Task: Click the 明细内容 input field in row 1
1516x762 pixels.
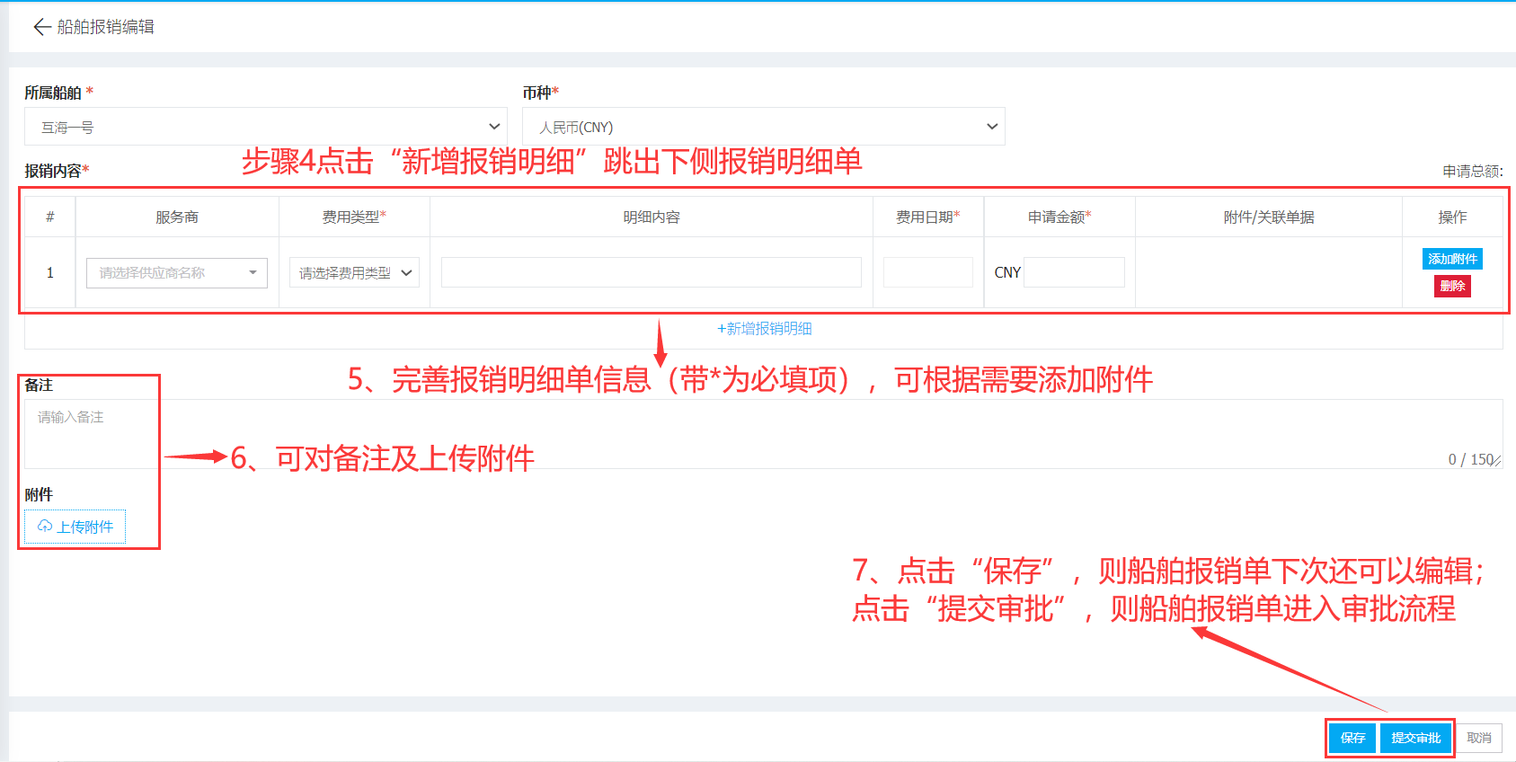Action: 651,272
